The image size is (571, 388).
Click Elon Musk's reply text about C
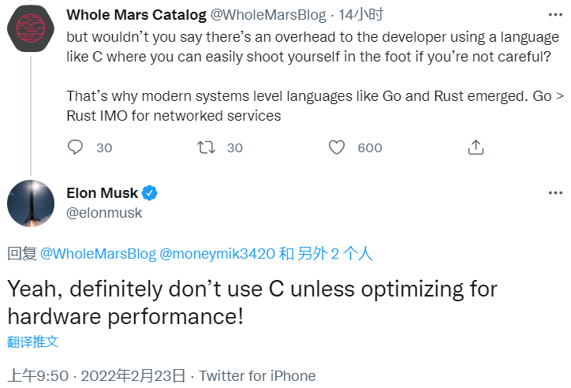252,302
